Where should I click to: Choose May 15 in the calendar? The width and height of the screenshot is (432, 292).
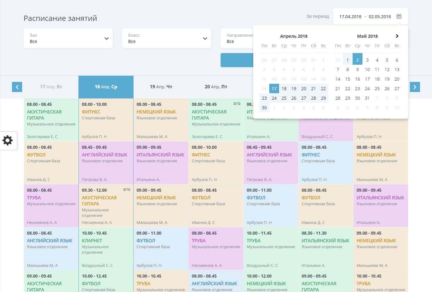click(x=347, y=79)
